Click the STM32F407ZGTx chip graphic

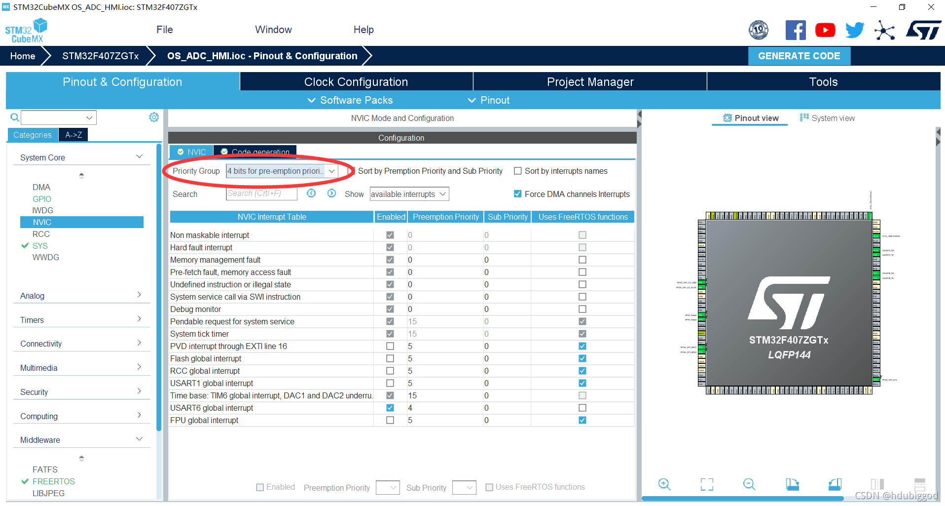(789, 303)
